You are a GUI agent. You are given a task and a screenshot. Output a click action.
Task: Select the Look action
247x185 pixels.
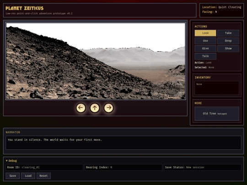(205, 33)
